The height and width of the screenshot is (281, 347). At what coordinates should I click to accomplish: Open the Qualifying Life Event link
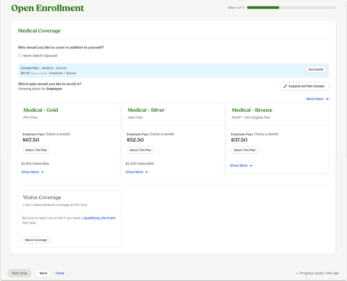pos(99,218)
